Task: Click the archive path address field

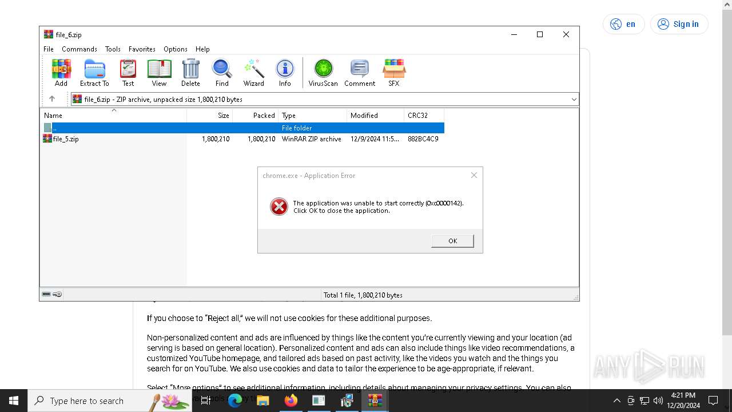Action: [324, 99]
